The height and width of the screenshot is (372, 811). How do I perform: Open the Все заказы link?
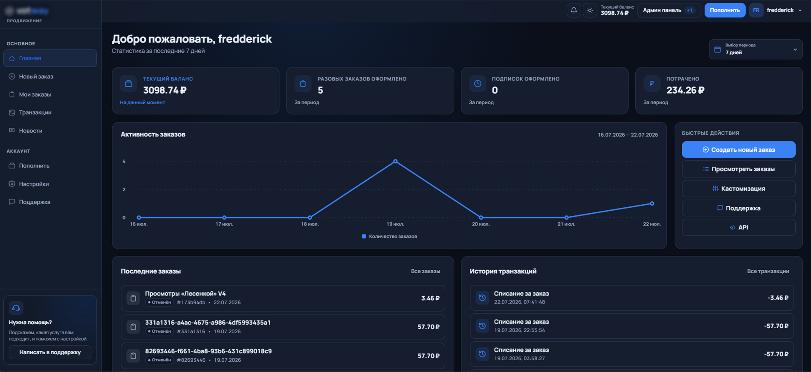pyautogui.click(x=426, y=271)
